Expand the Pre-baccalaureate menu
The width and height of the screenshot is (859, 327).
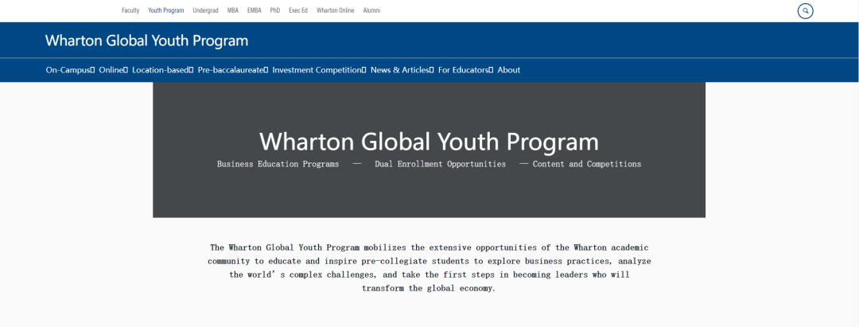pos(233,70)
